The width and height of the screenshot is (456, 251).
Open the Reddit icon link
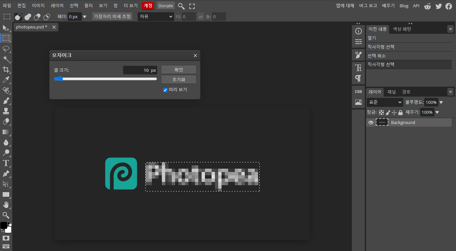pos(428,6)
